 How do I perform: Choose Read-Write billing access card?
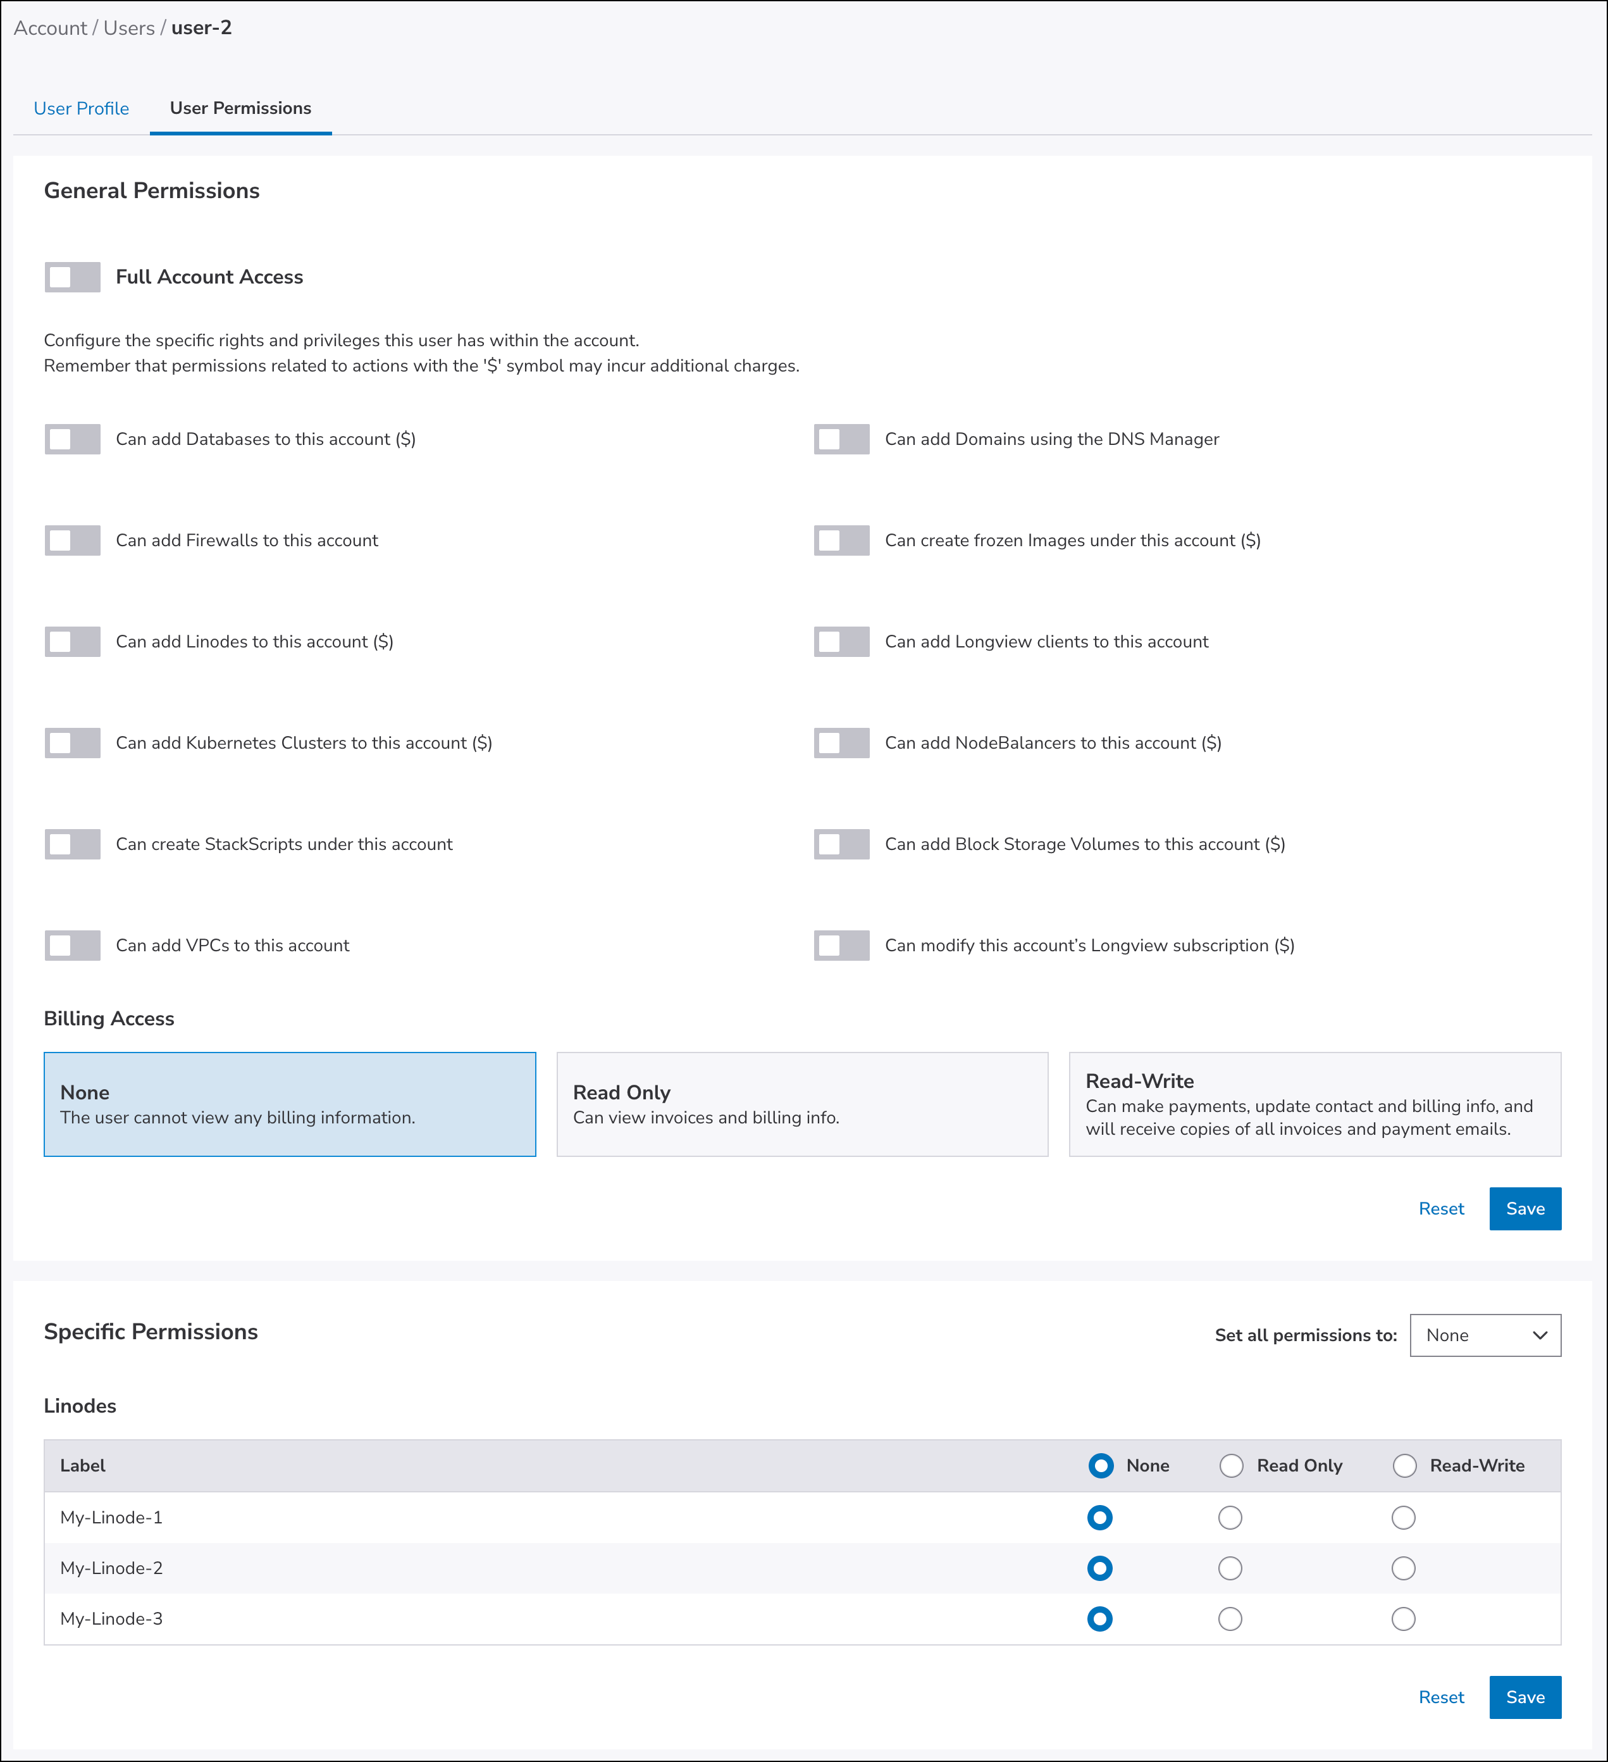click(x=1314, y=1104)
